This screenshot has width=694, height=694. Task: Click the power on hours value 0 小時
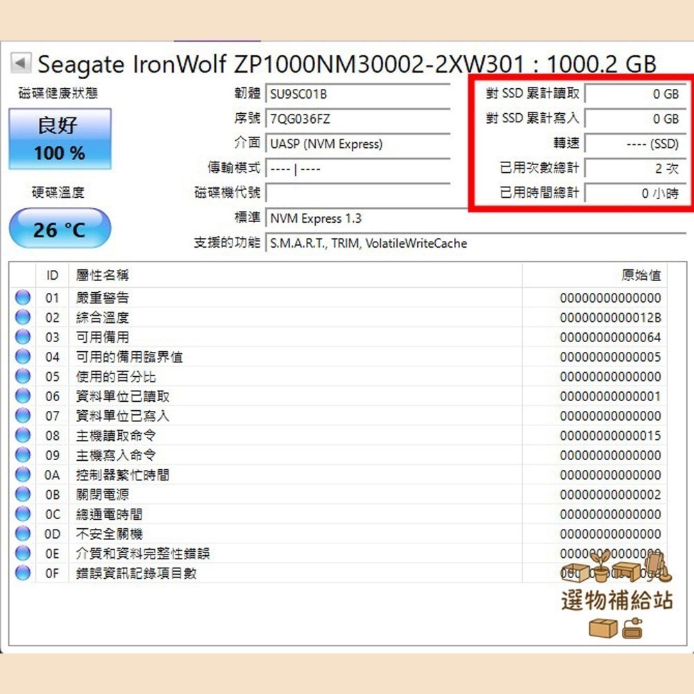click(x=636, y=193)
